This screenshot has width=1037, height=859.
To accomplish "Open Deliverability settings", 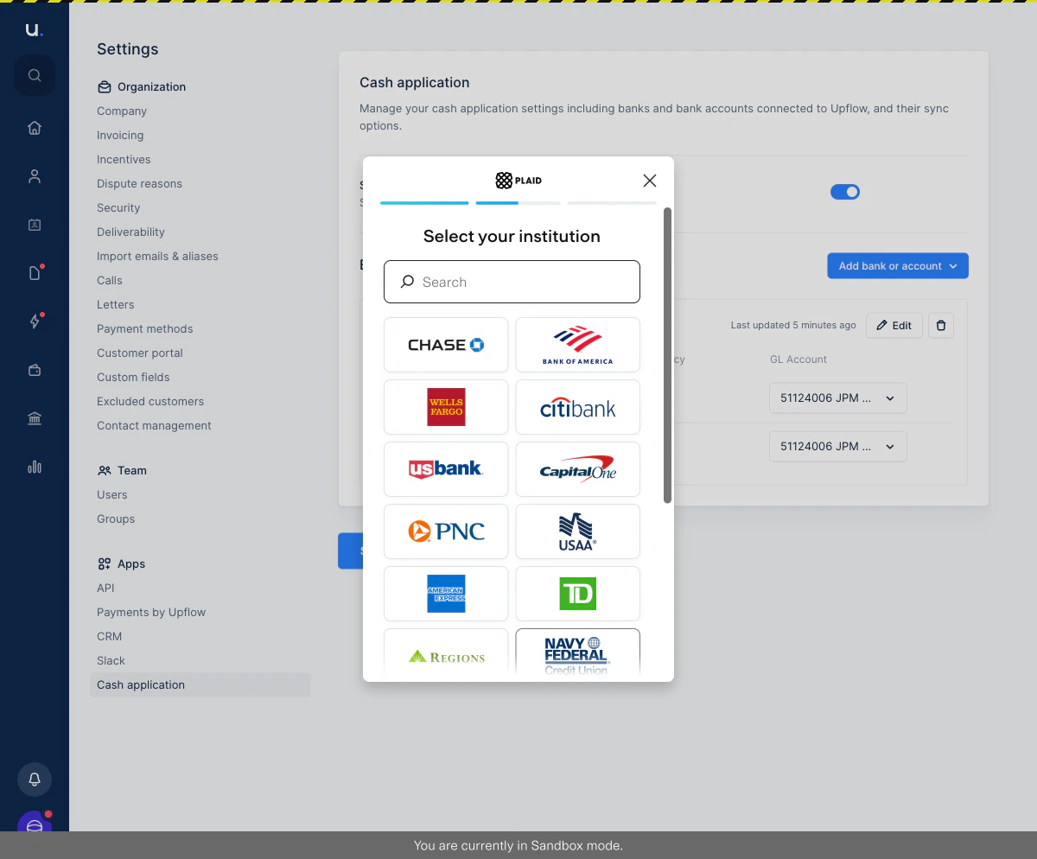I will (x=130, y=232).
